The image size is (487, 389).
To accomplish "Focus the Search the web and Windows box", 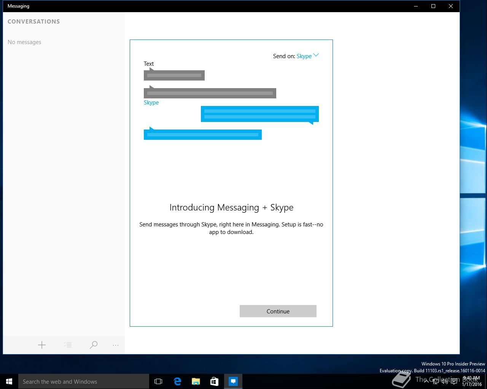I will coord(84,381).
